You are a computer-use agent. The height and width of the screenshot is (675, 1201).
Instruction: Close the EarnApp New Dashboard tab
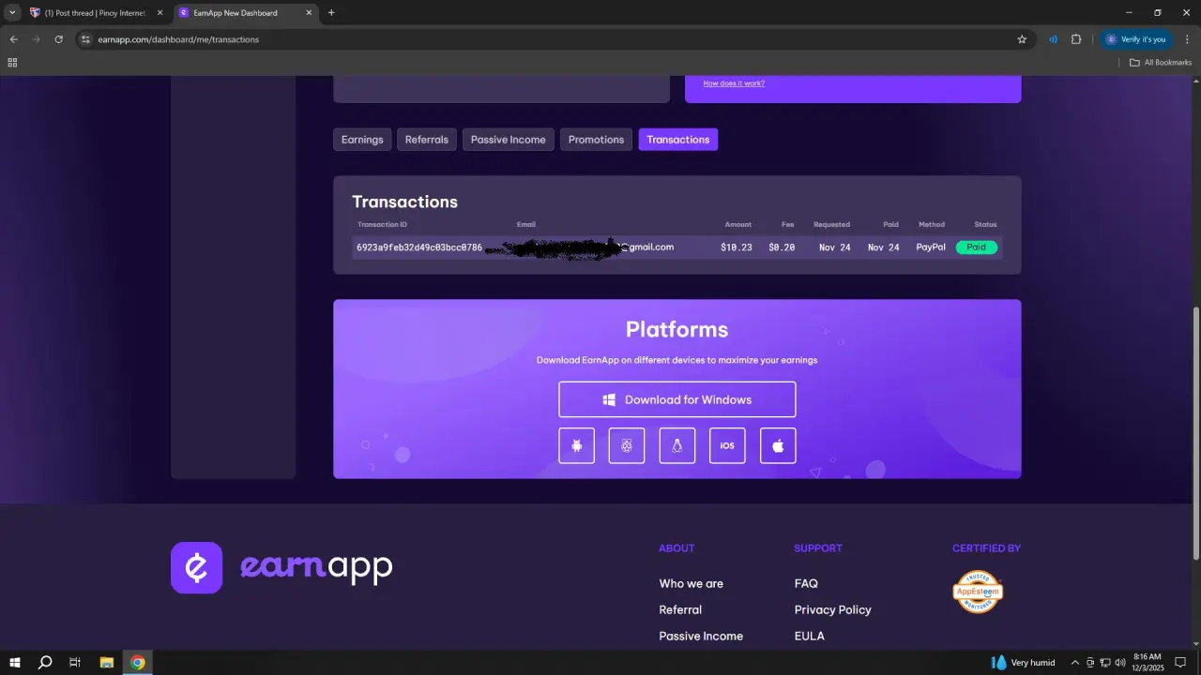[x=309, y=13]
